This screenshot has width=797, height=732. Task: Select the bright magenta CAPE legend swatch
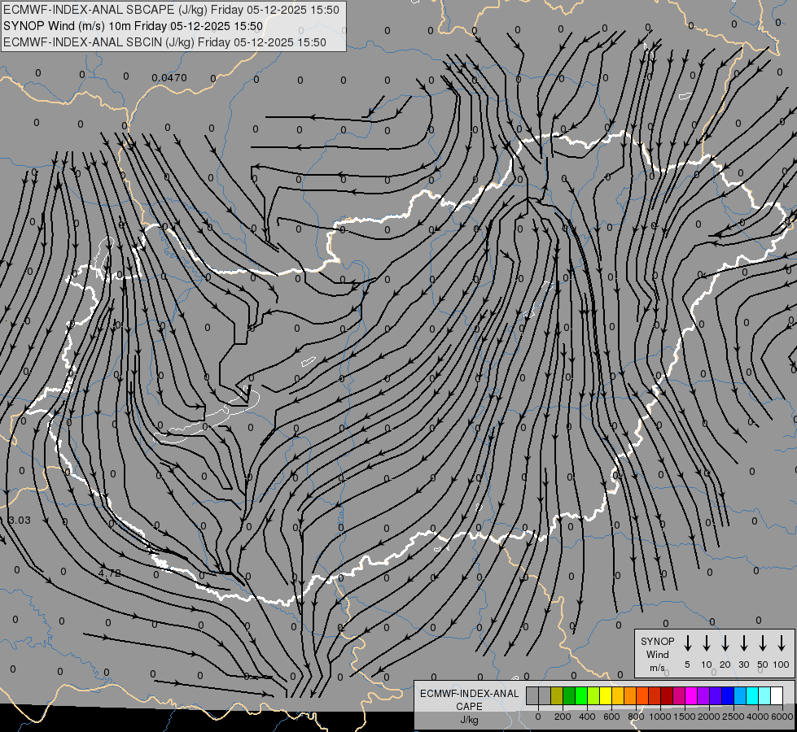(691, 695)
